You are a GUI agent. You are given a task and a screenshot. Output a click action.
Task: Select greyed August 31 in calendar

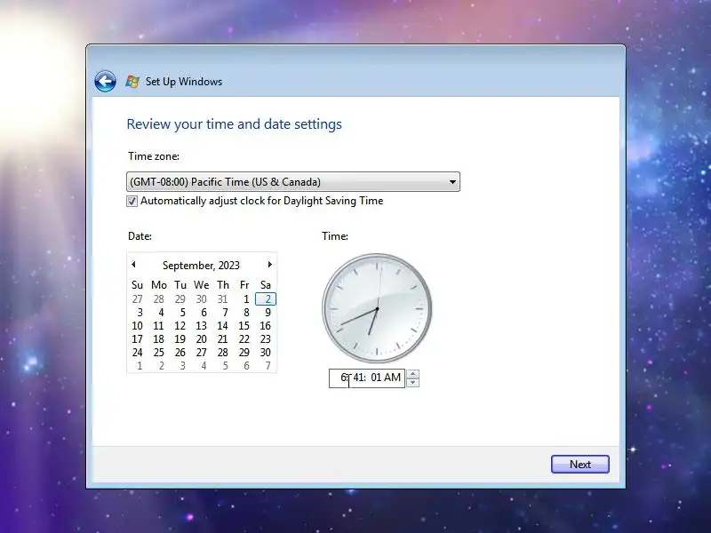pyautogui.click(x=222, y=299)
